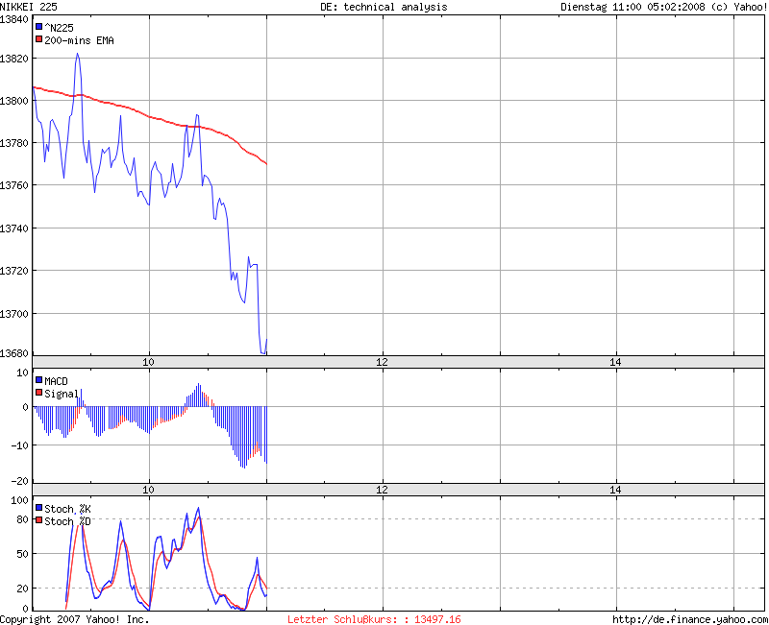Click the stochastic axis label 80
769x625 pixels.
pos(22,519)
